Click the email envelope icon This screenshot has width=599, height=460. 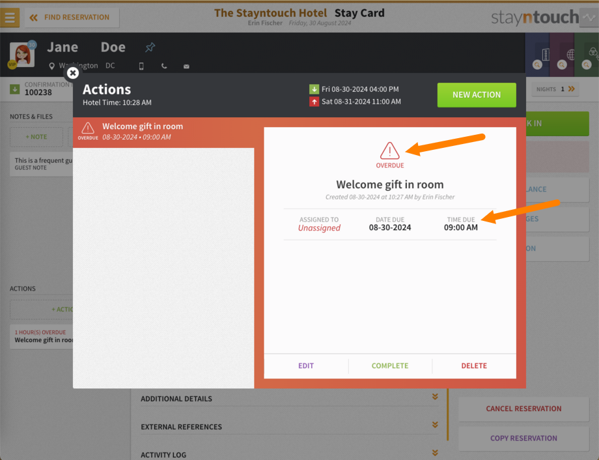point(186,66)
